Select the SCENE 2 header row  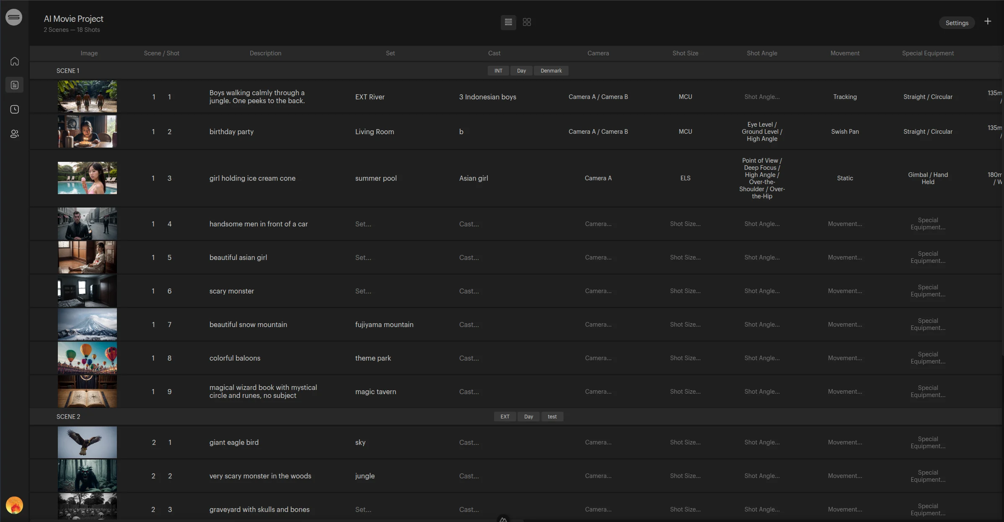[68, 417]
